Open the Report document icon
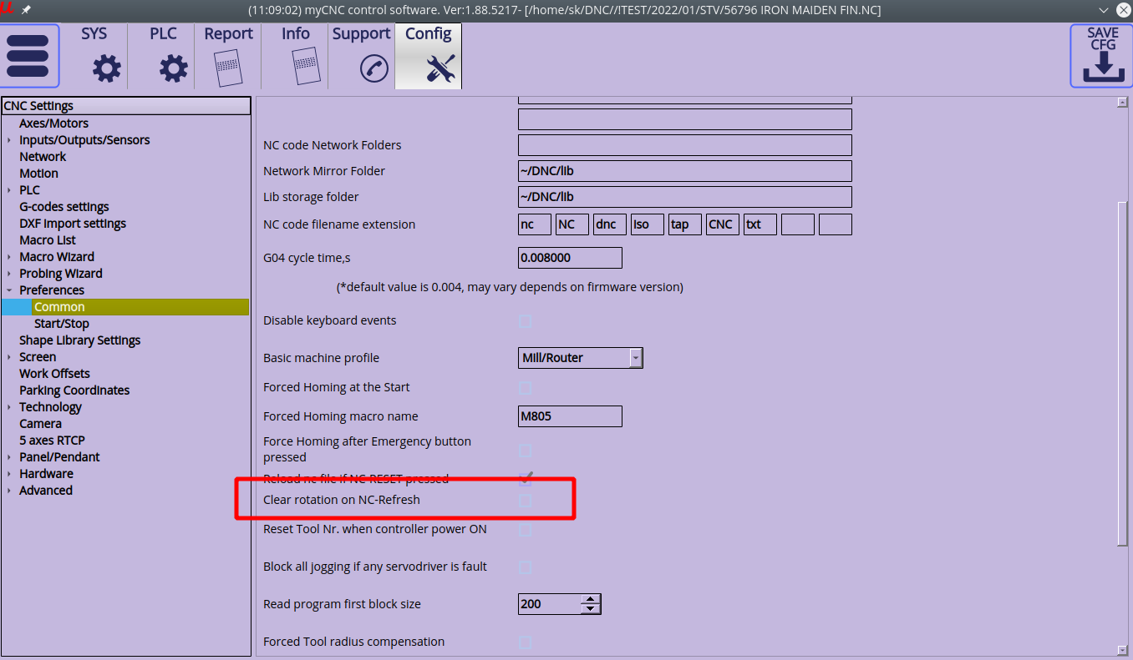This screenshot has height=660, width=1133. point(227,68)
